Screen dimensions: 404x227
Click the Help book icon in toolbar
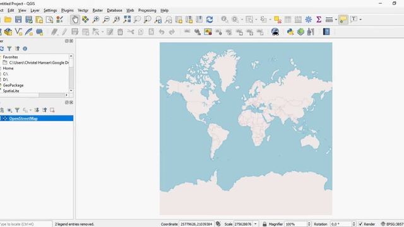click(326, 32)
